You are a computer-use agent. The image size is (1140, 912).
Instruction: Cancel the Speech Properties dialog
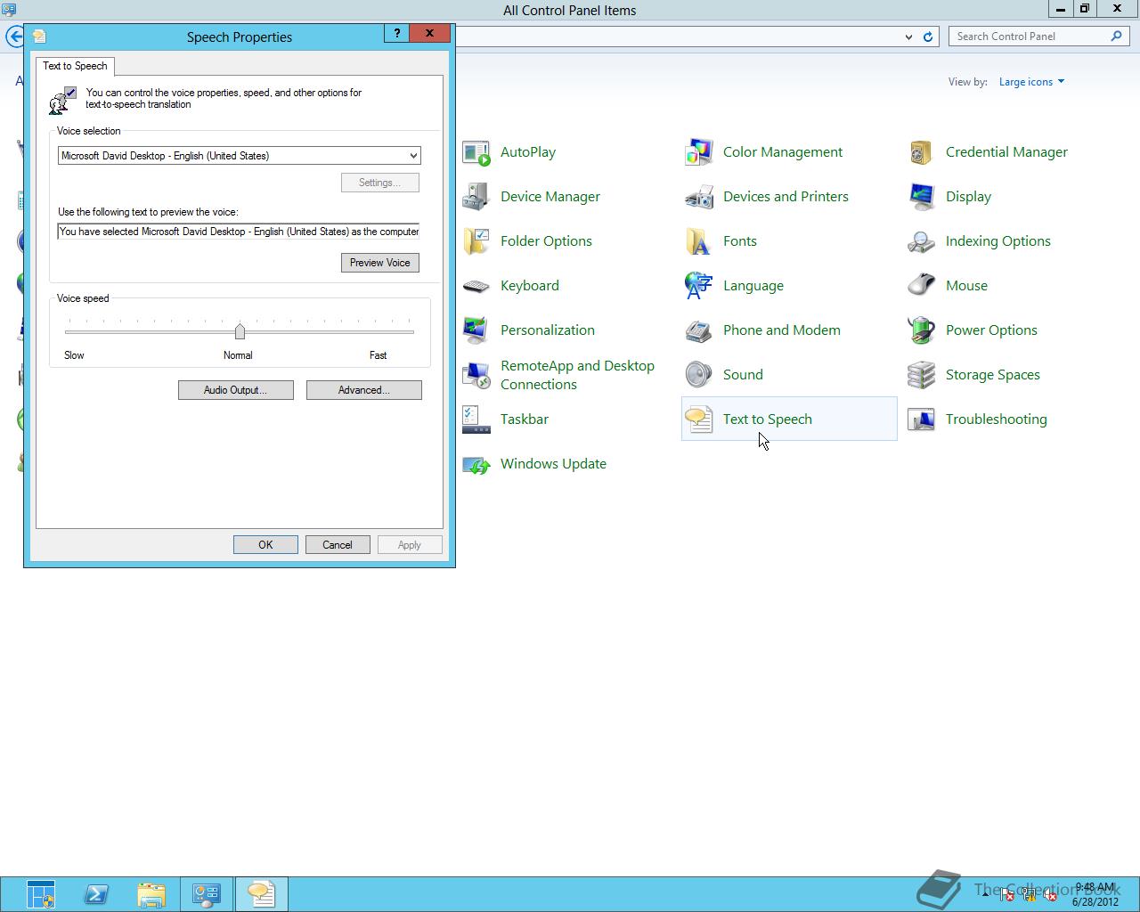(x=338, y=545)
